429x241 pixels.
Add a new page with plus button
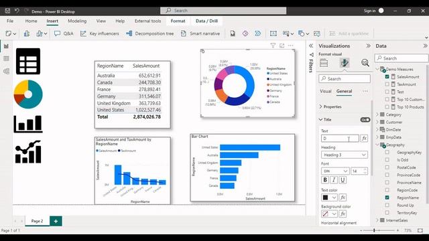click(56, 221)
